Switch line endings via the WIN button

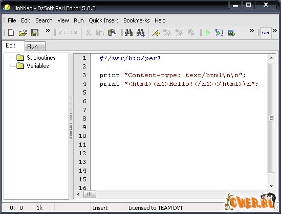266,33
